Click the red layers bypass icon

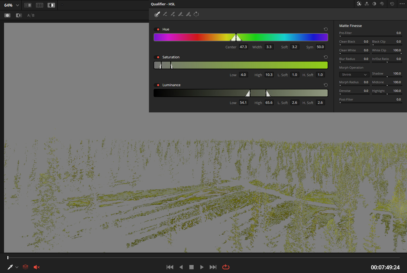25,267
